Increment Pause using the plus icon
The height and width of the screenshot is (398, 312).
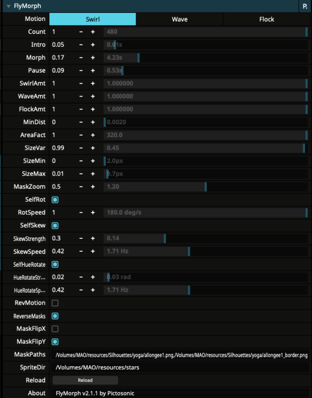[93, 71]
